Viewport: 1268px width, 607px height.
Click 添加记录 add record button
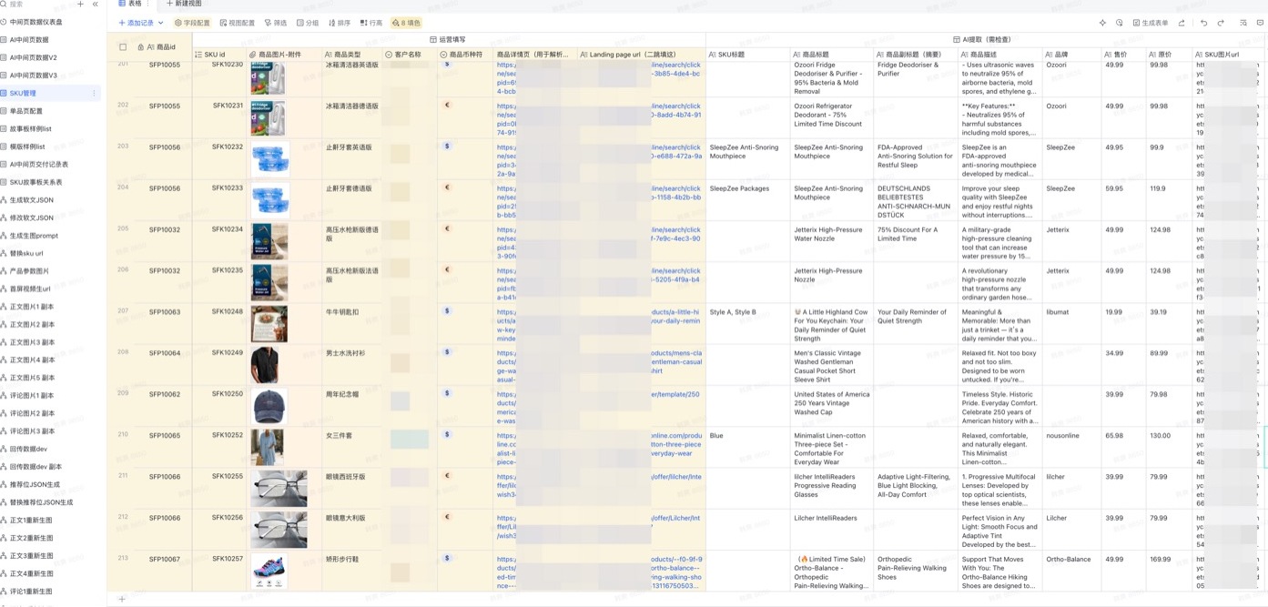[x=137, y=23]
